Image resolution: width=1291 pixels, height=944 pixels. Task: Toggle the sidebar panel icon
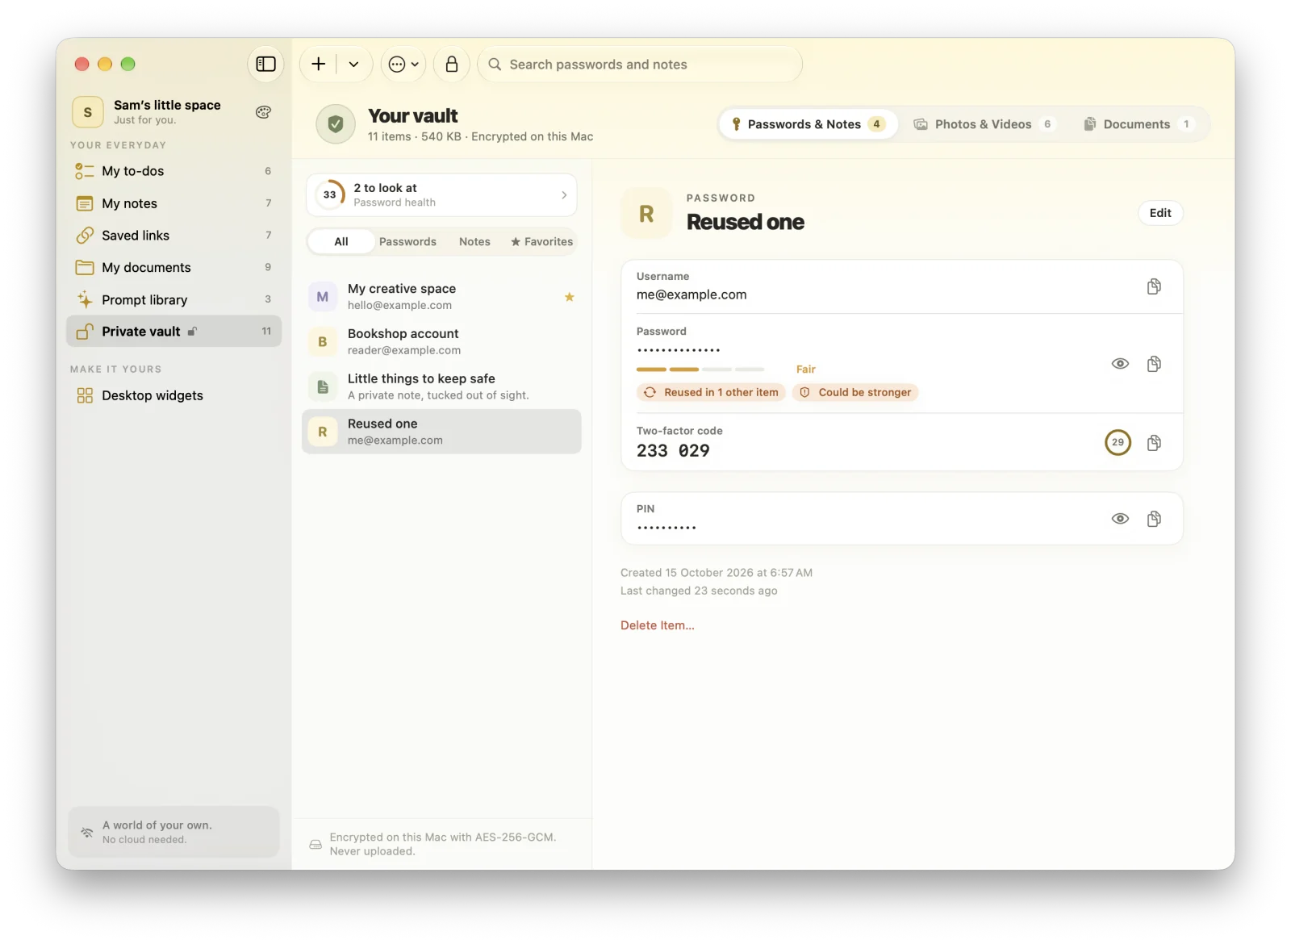pyautogui.click(x=265, y=64)
